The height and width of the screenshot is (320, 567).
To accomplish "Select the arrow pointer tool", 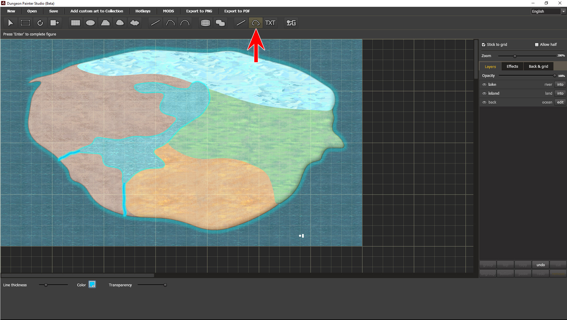I will (x=11, y=23).
